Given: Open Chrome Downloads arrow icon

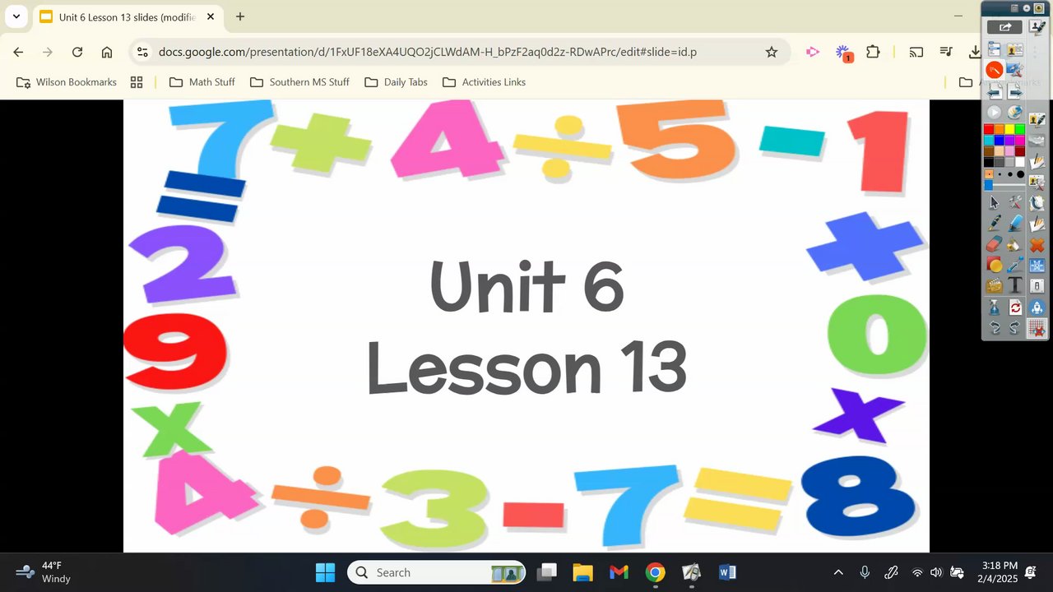Looking at the screenshot, I should 974,52.
